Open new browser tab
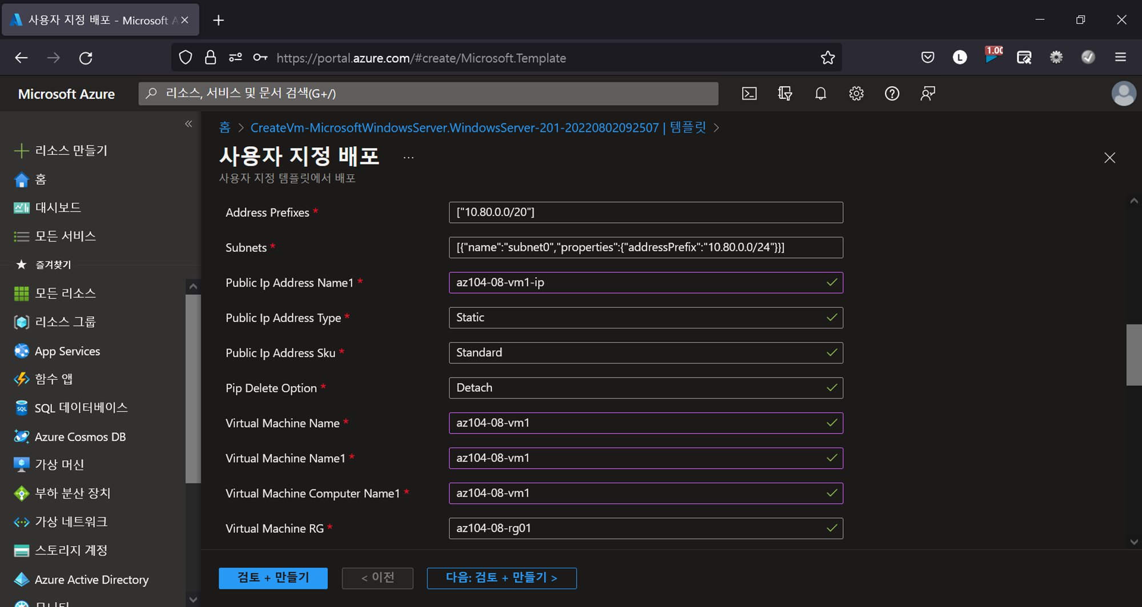Viewport: 1142px width, 607px height. click(x=218, y=21)
